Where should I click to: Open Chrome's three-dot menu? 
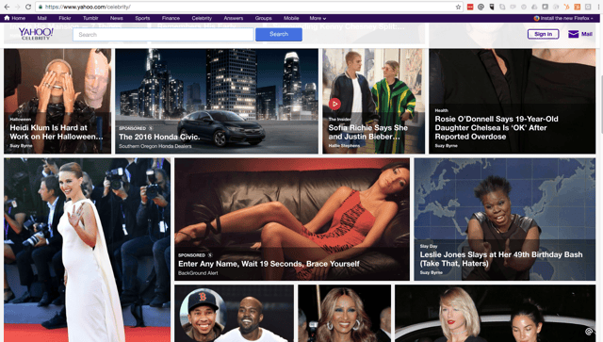(x=598, y=7)
